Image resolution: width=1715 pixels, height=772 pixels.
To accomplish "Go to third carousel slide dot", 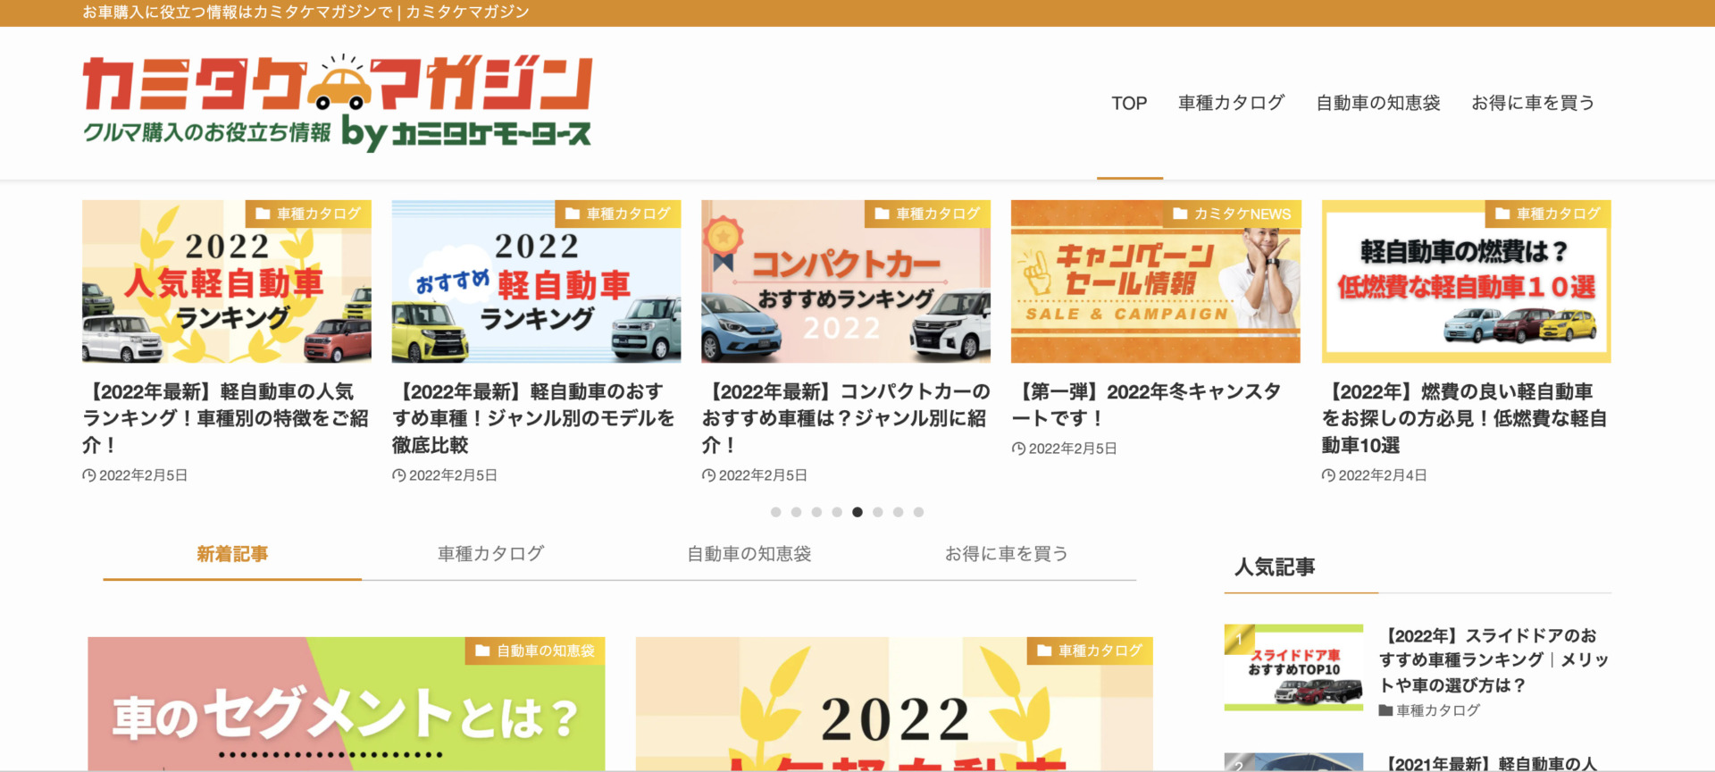I will pos(816,512).
